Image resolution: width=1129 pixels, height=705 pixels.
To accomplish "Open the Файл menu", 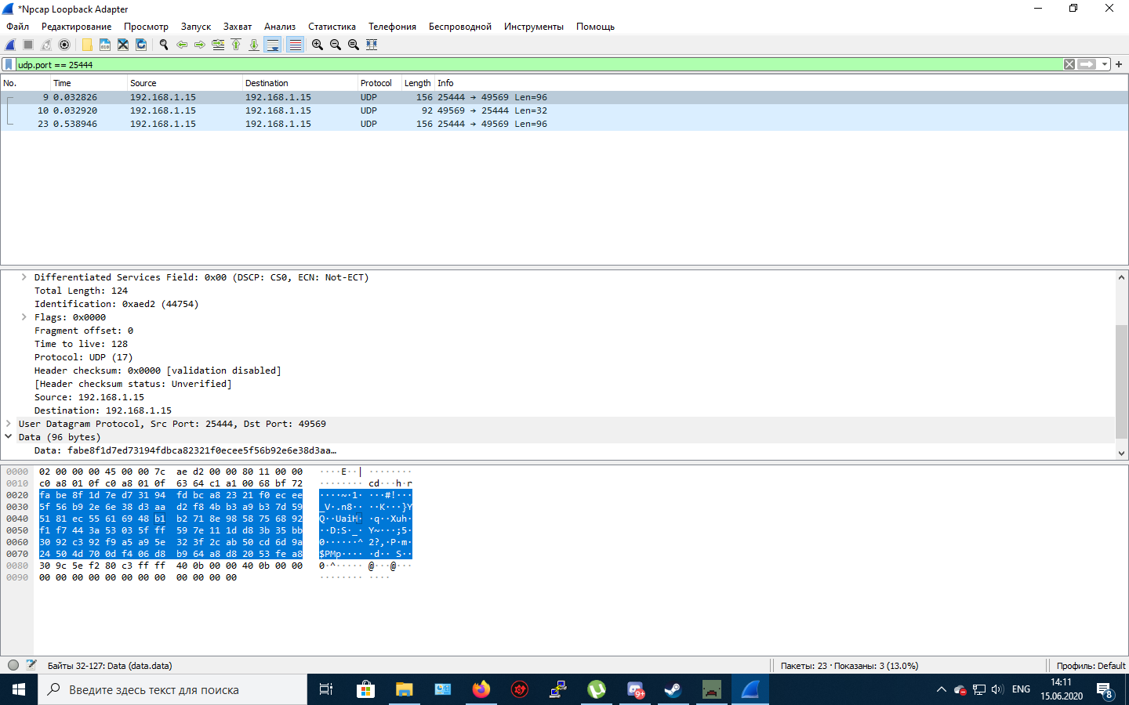I will tap(18, 27).
